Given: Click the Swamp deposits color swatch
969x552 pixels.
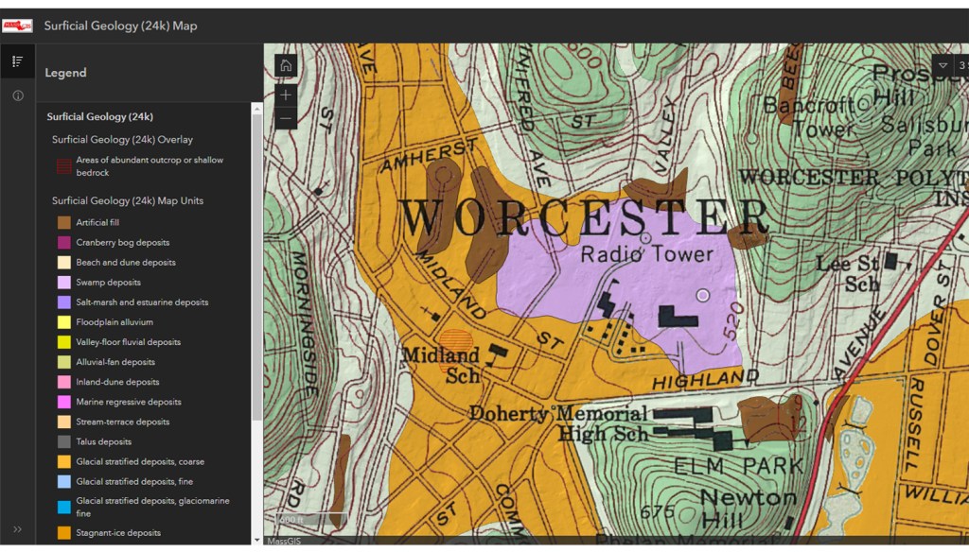Looking at the screenshot, I should pos(63,283).
